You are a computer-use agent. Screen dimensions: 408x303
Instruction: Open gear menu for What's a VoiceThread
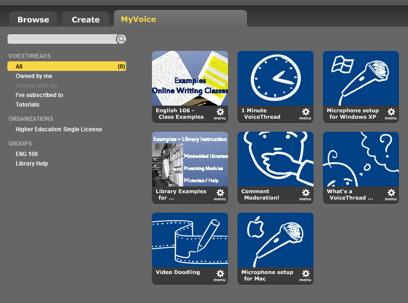[391, 195]
